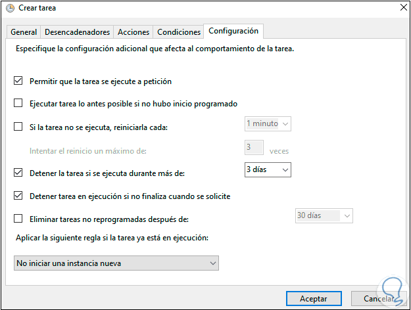The height and width of the screenshot is (310, 411).
Task: Go to the Acciones tab
Action: 133,32
